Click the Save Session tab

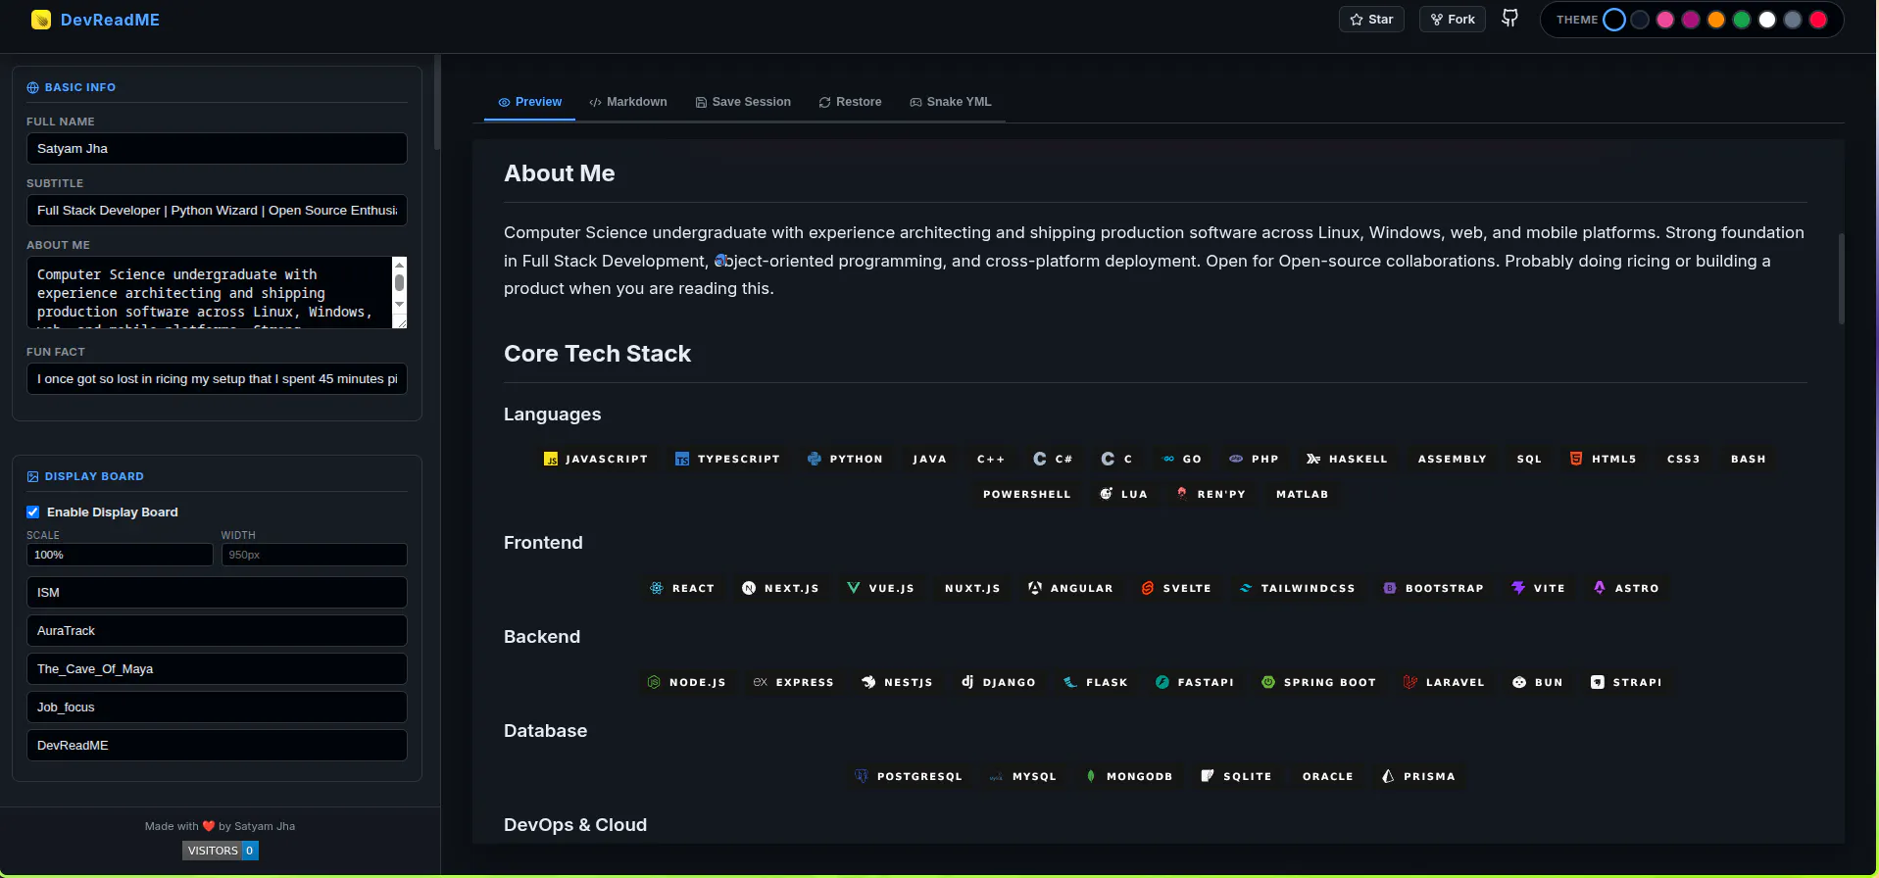(743, 102)
